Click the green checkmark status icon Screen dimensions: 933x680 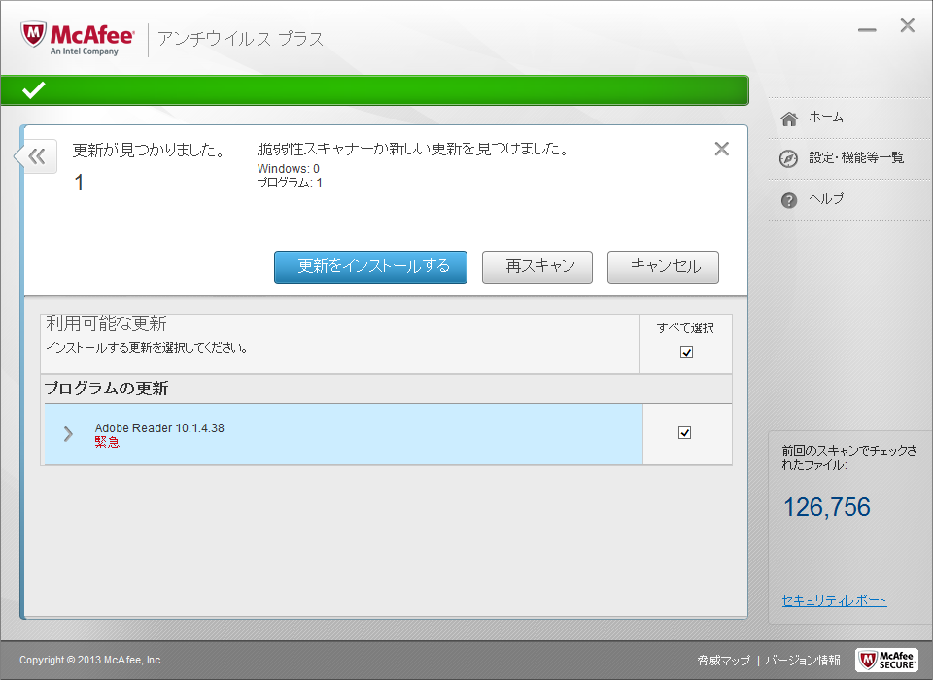pos(33,90)
